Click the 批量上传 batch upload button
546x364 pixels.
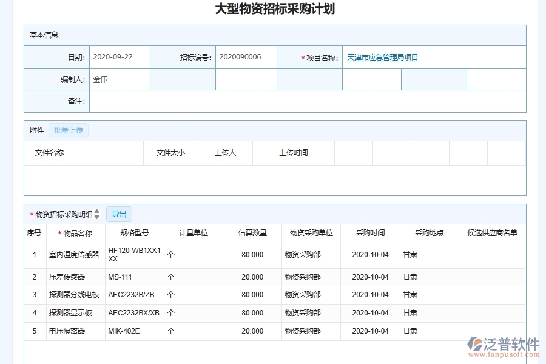point(68,130)
